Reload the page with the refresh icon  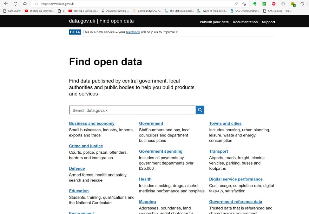pos(15,4)
